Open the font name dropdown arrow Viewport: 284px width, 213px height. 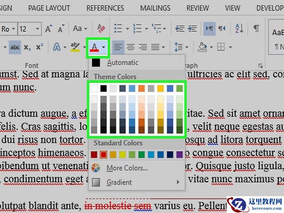coord(14,29)
